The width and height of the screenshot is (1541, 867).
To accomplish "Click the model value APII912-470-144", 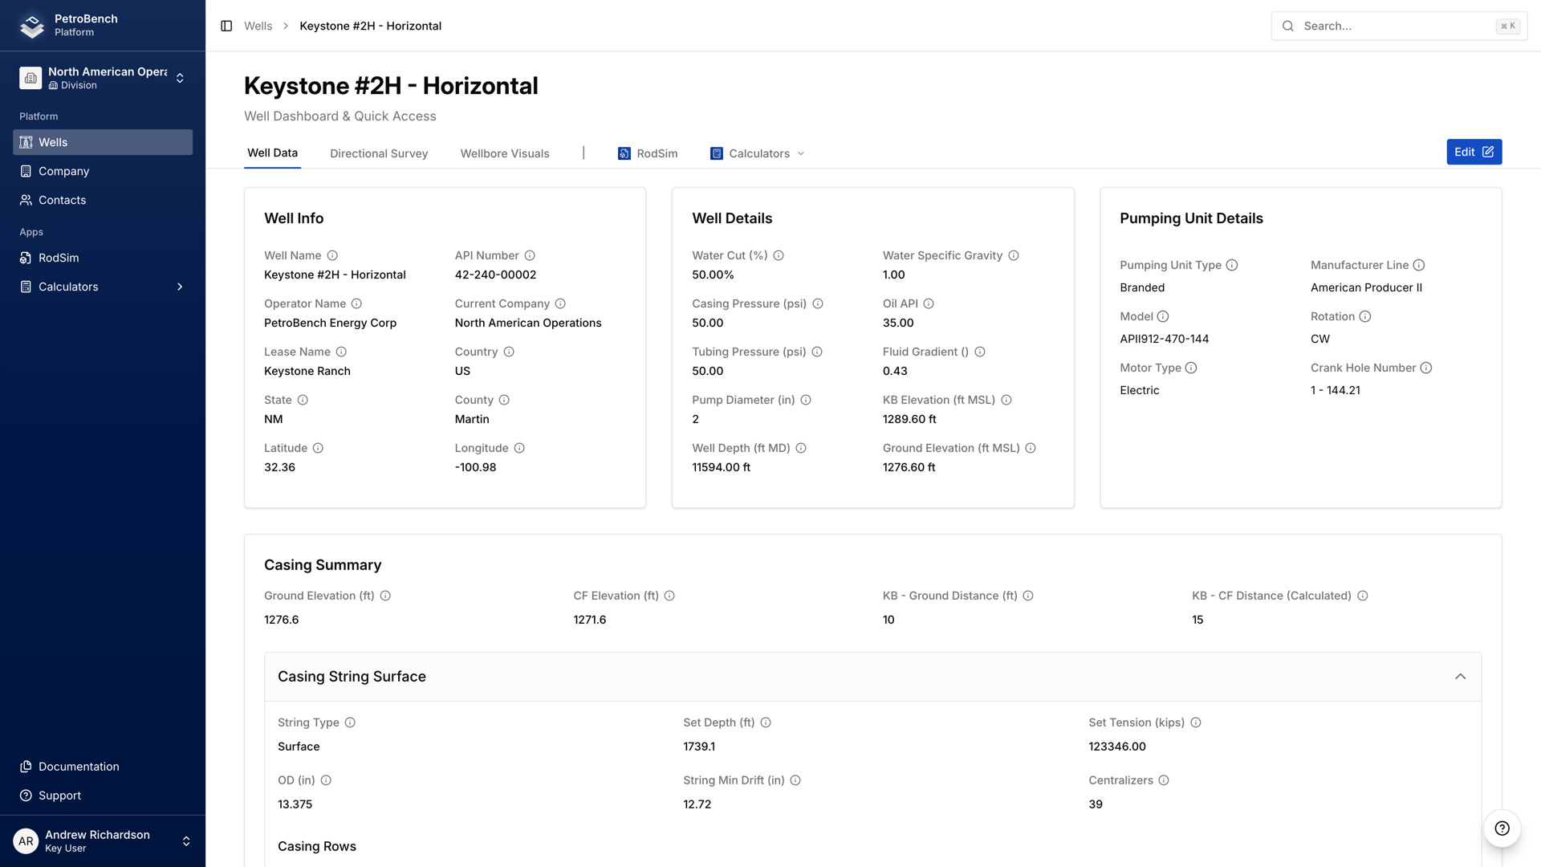I will 1165,339.
